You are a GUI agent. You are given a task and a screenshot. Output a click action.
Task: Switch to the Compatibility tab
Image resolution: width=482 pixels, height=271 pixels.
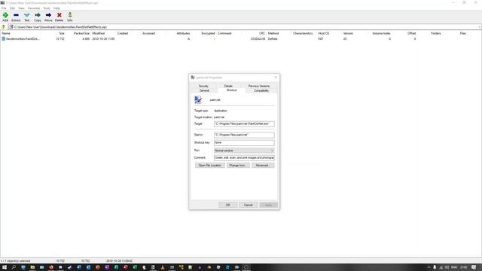(x=261, y=90)
